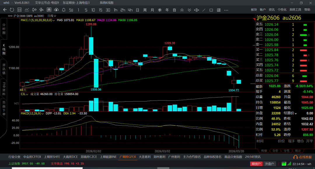Click the back arrow icon in toolbar

tap(5, 10)
